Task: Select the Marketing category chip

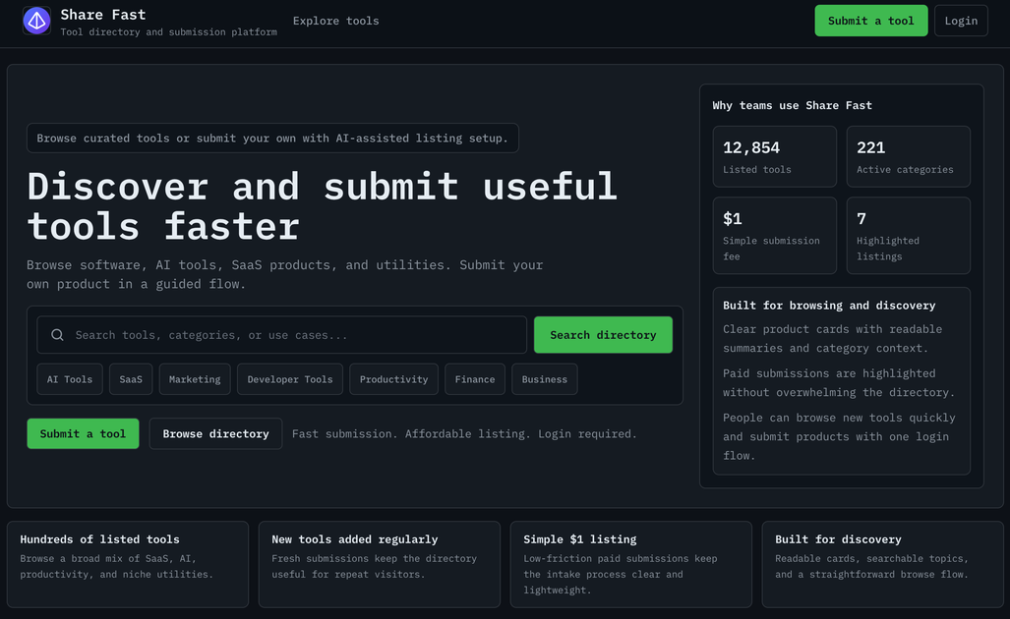Action: point(195,379)
